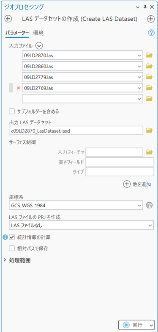
Task: Click the GCS_WGS_1984 text
Action: (x=28, y=205)
